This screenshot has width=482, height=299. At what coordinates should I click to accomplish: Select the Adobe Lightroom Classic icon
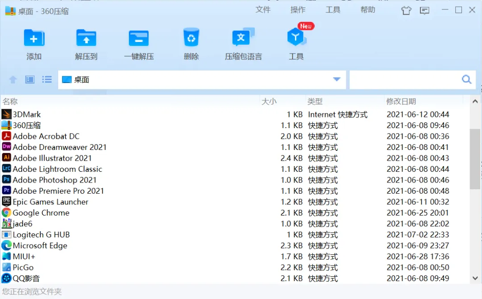6,169
